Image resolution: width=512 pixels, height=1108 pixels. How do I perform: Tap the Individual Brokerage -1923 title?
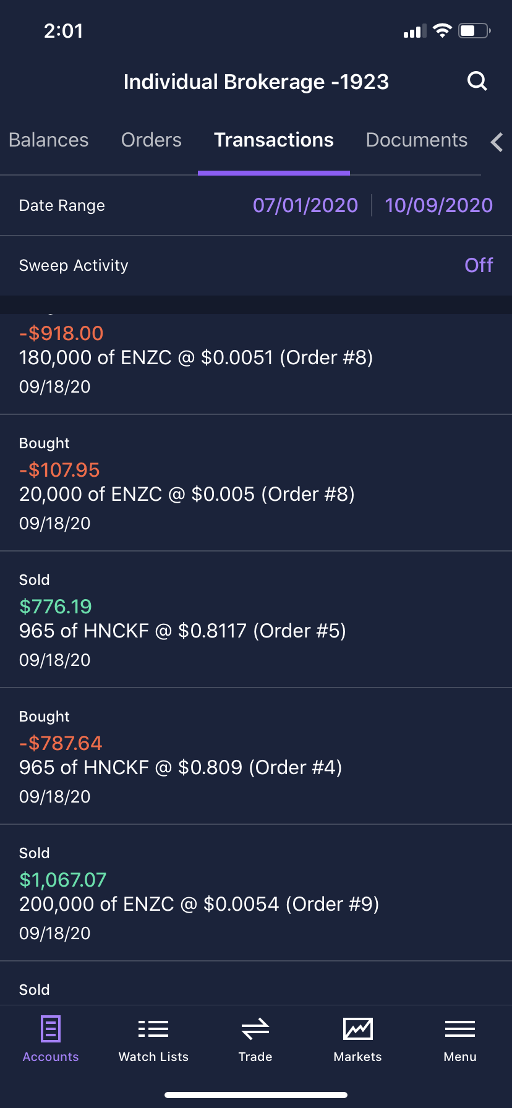[x=256, y=82]
